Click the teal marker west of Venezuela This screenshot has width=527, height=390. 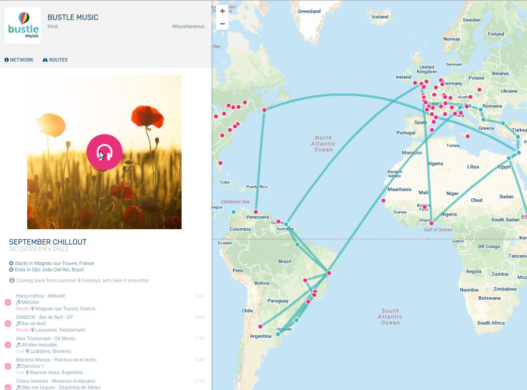(234, 212)
